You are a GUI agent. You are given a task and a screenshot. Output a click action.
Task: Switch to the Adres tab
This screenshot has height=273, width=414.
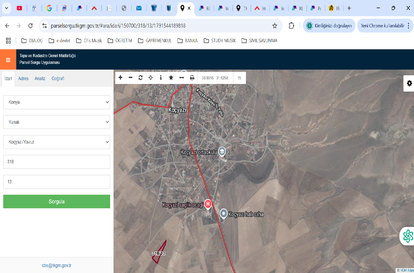(23, 79)
